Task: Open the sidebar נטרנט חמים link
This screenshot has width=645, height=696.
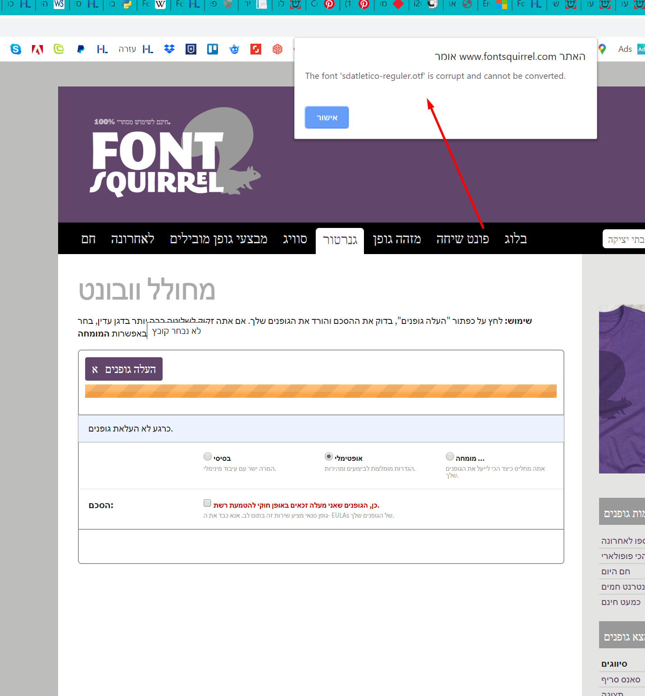Action: pyautogui.click(x=623, y=587)
